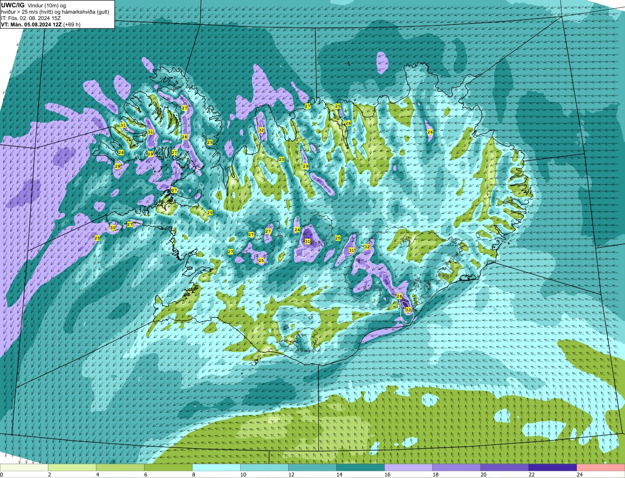Select the "8" tick label on the scale
The height and width of the screenshot is (478, 625).
click(x=193, y=474)
